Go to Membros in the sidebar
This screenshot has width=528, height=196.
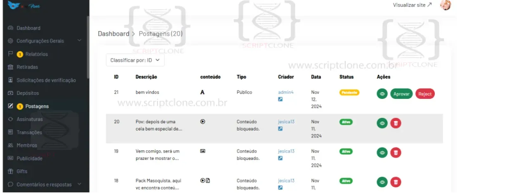click(x=27, y=145)
